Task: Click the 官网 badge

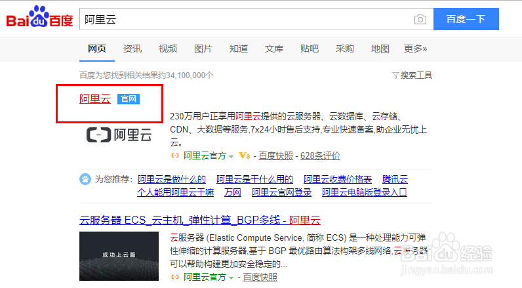Action: [129, 99]
